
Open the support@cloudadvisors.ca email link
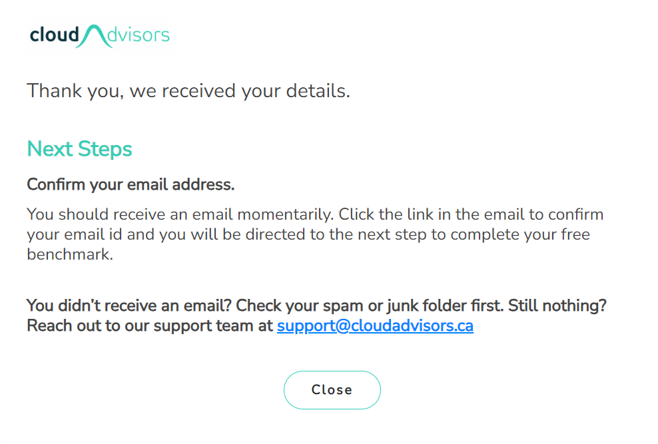pos(375,326)
